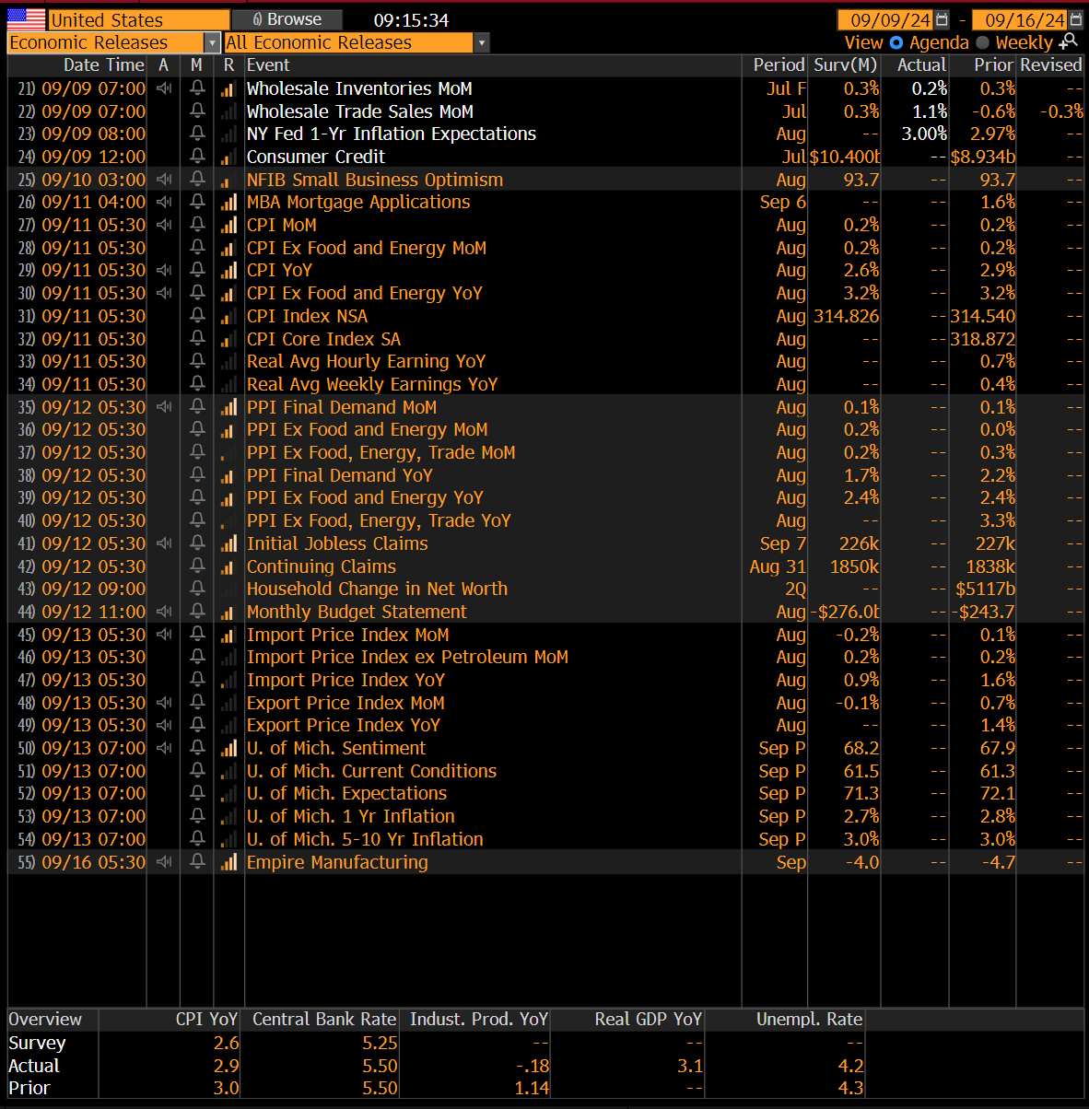Click the speaker icon on Initial Jobless Claims row
1089x1109 pixels.
pyautogui.click(x=163, y=543)
